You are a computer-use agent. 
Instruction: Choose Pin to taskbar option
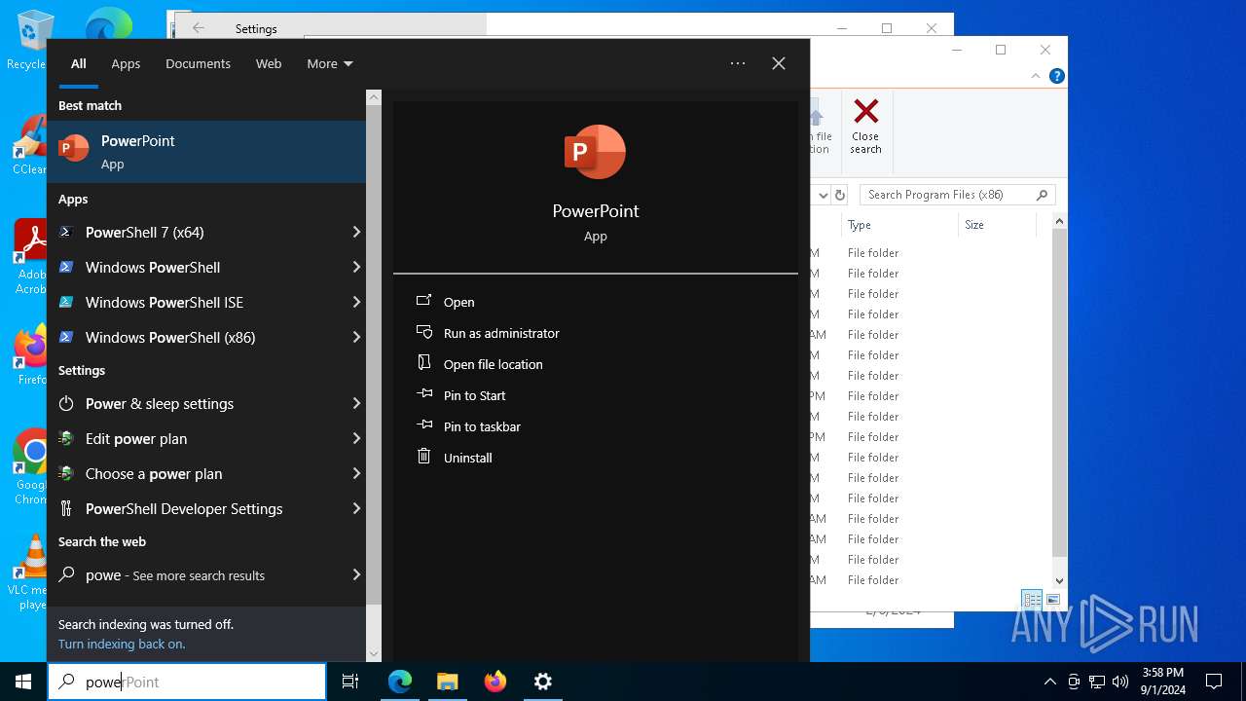pos(482,426)
